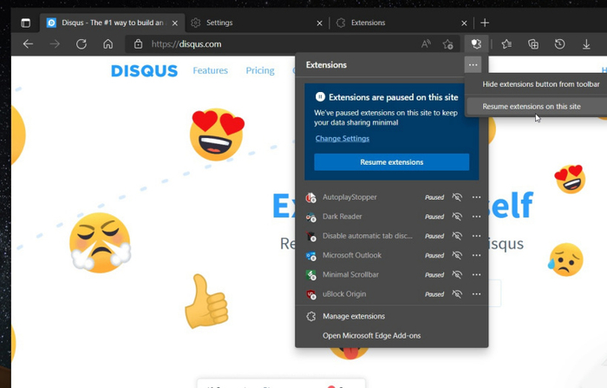The height and width of the screenshot is (388, 607).
Task: Open the Favorites list icon
Action: [x=506, y=44]
